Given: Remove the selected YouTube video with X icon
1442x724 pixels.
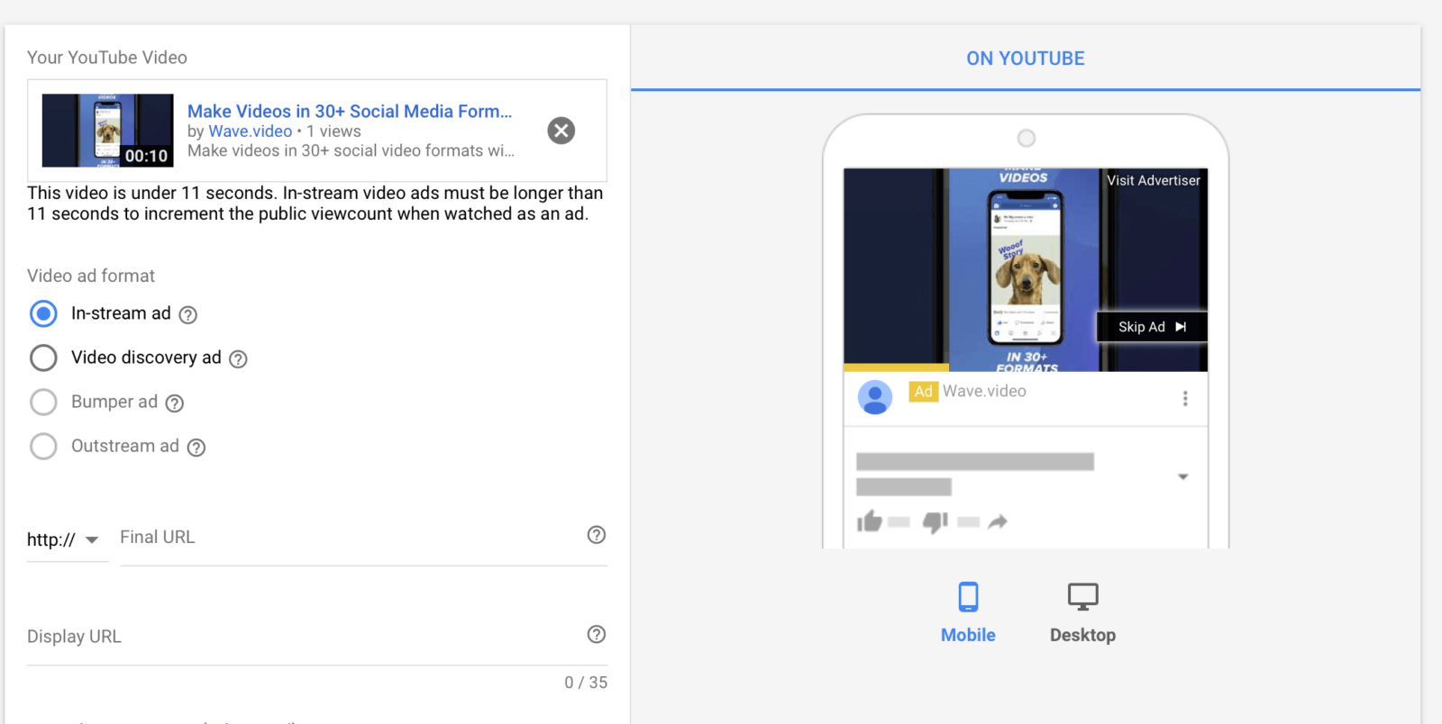Looking at the screenshot, I should [x=561, y=131].
